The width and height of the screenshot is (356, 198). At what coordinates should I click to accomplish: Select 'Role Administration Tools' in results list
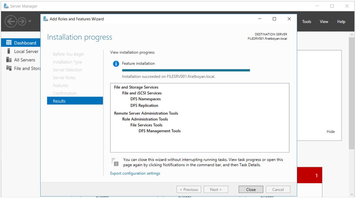[x=145, y=119]
